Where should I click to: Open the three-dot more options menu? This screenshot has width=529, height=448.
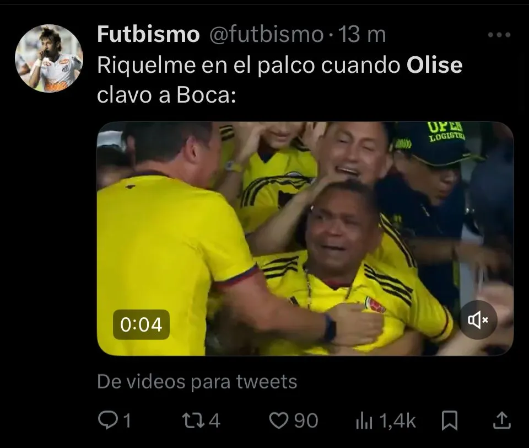click(x=499, y=34)
